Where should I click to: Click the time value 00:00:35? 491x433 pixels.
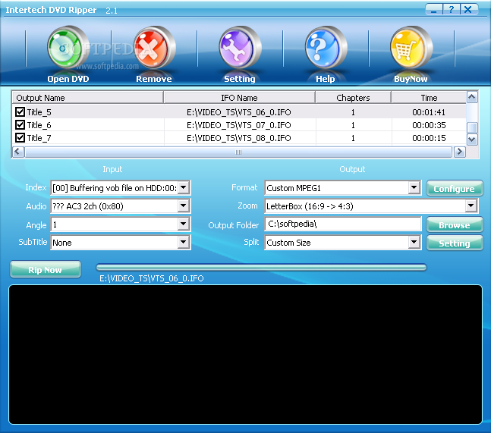(x=429, y=125)
